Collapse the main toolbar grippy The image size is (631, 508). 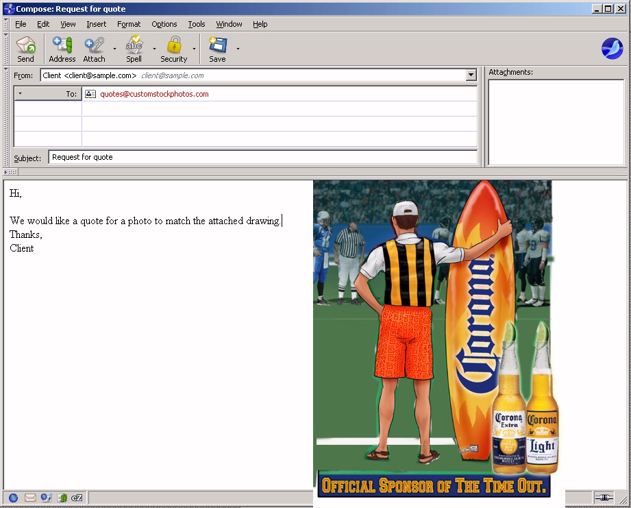pos(6,49)
